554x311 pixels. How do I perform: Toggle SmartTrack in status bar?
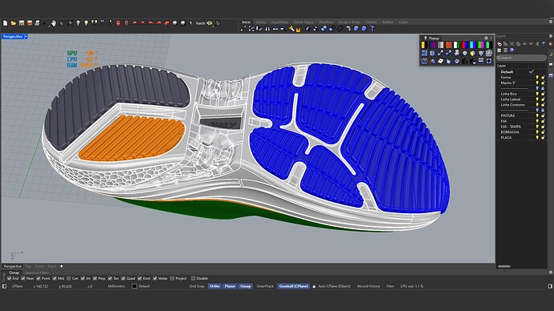click(x=265, y=286)
